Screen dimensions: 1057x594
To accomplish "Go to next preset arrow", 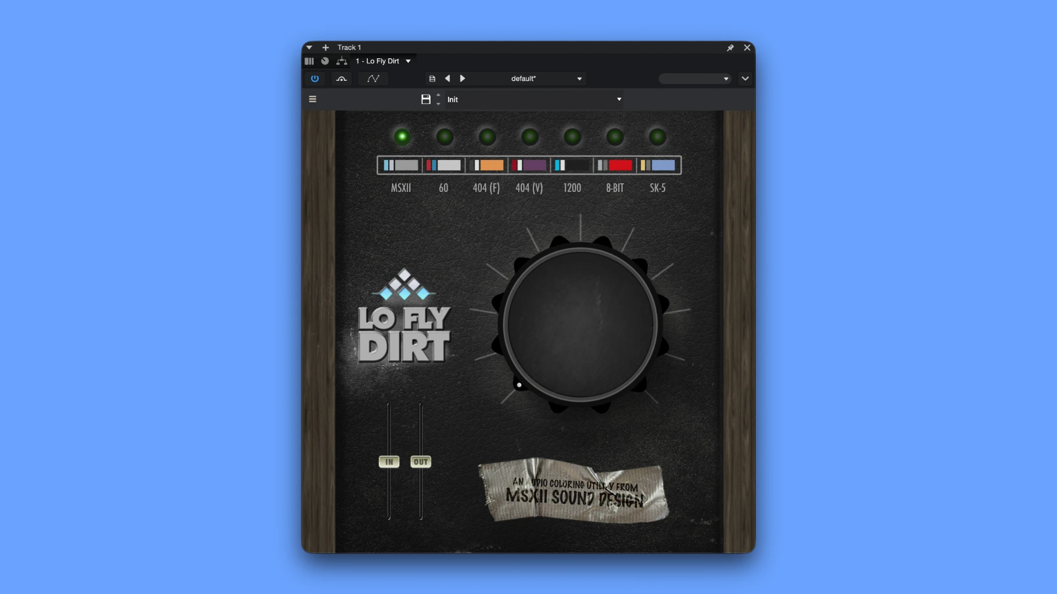I will point(462,79).
